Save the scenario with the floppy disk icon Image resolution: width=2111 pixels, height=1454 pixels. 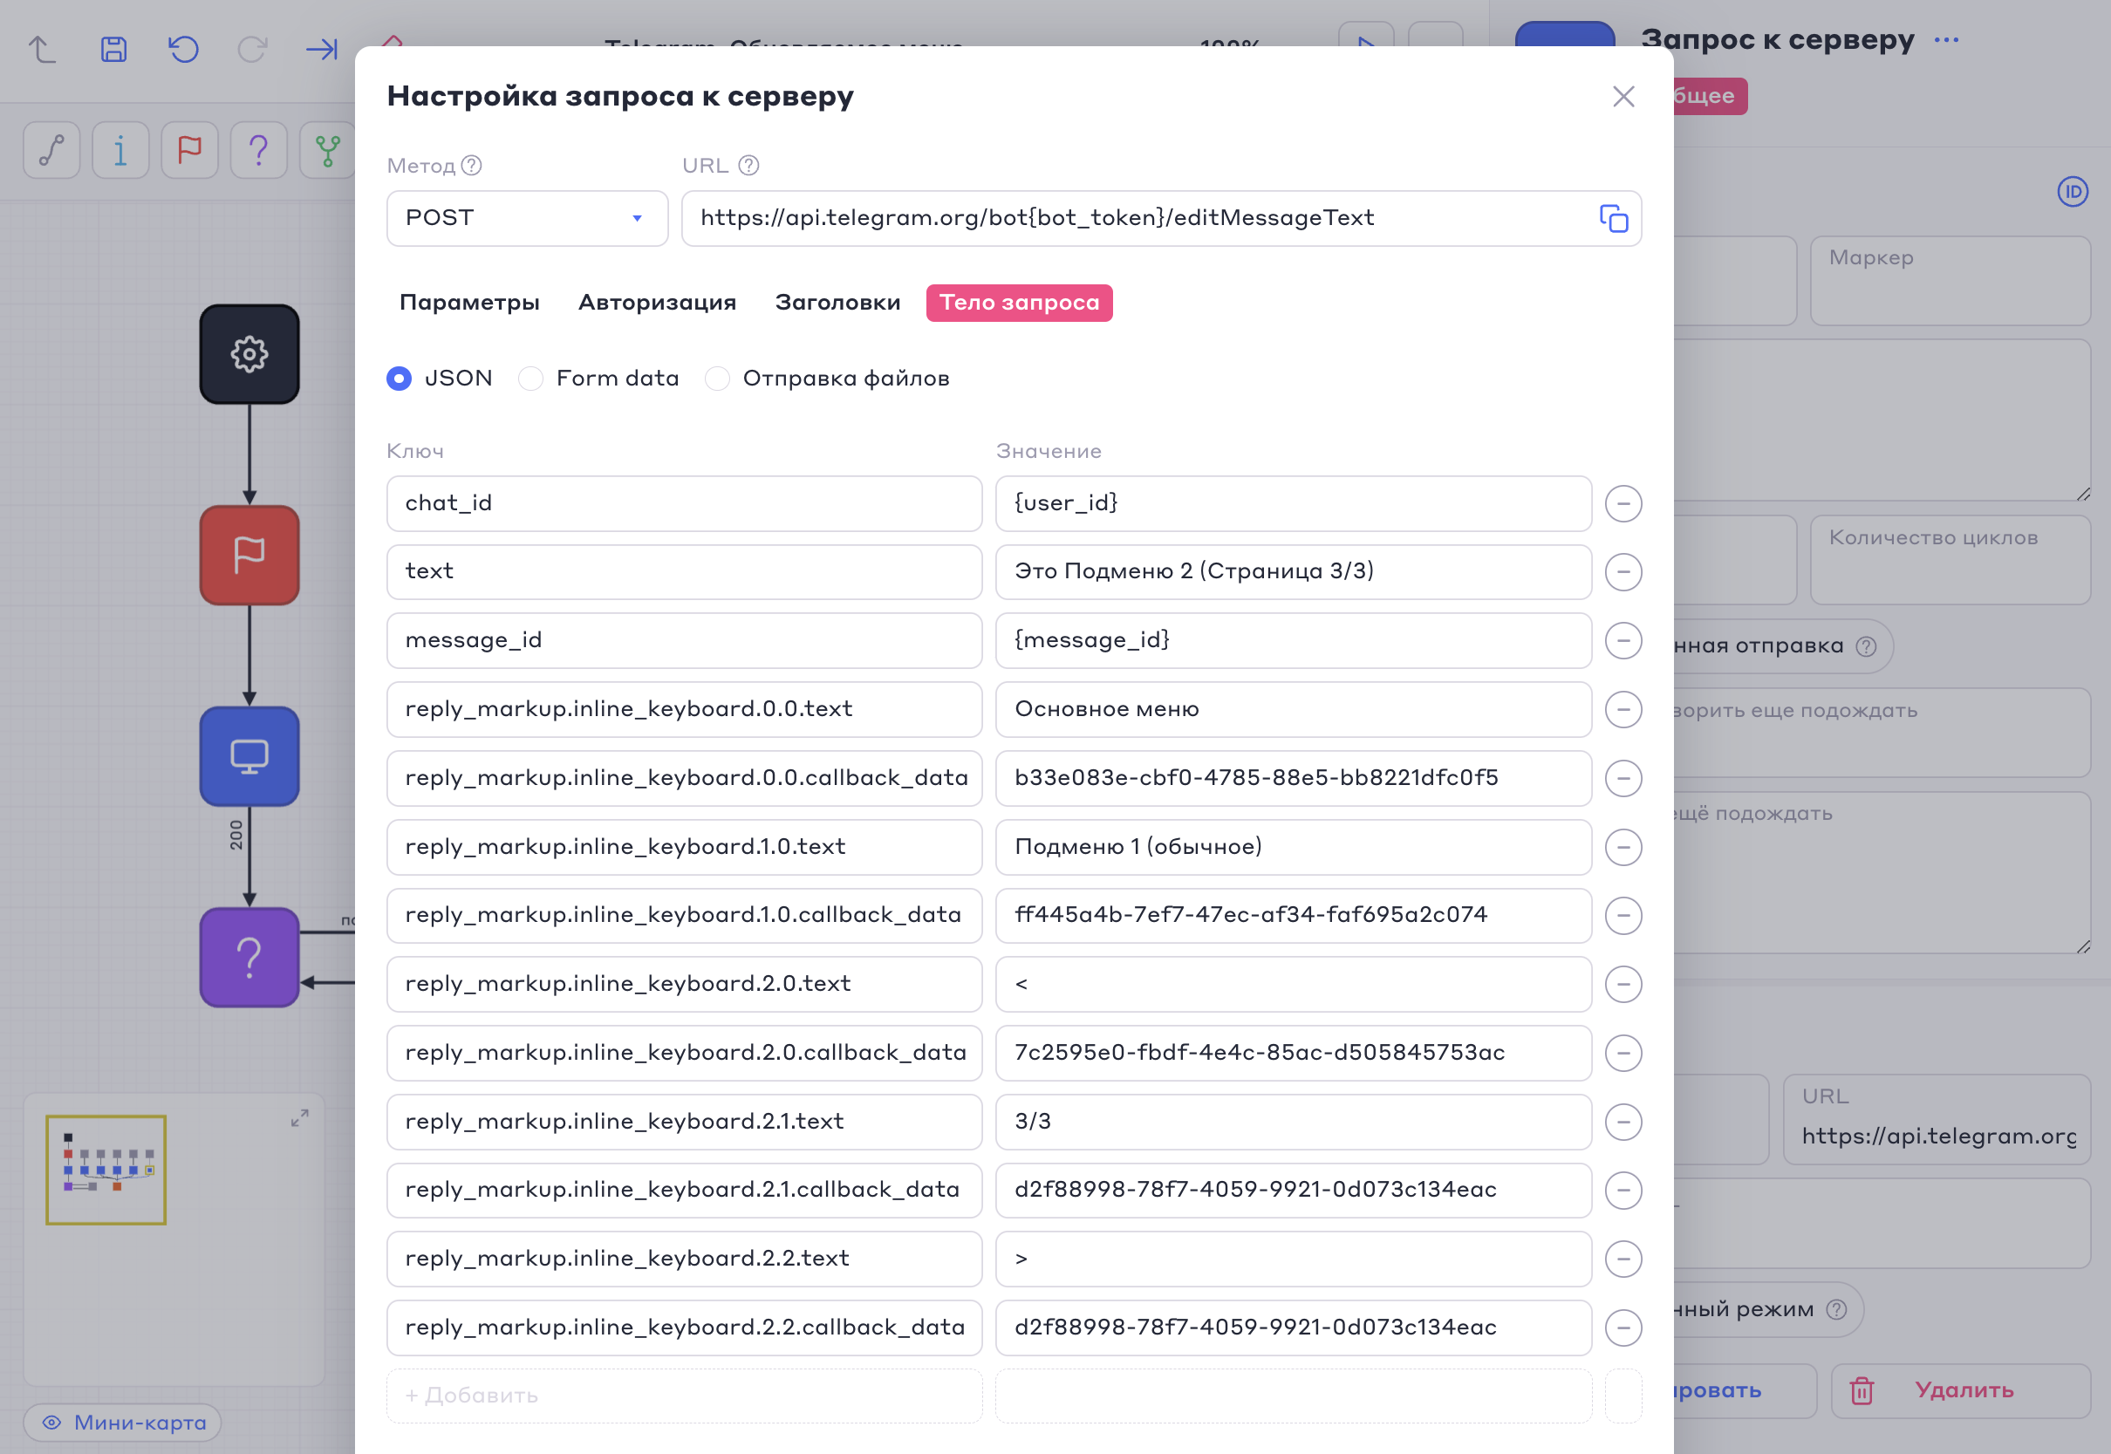pos(113,48)
